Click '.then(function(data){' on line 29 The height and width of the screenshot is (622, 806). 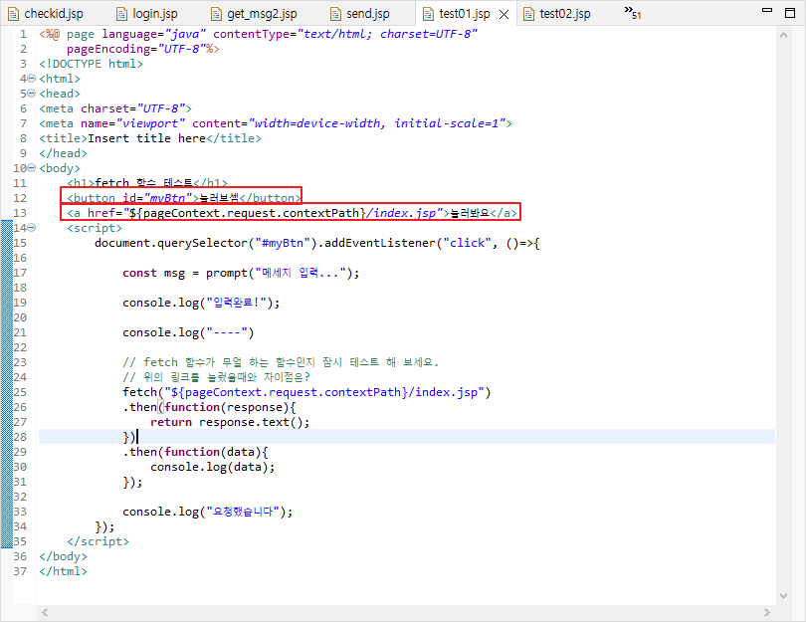(195, 452)
